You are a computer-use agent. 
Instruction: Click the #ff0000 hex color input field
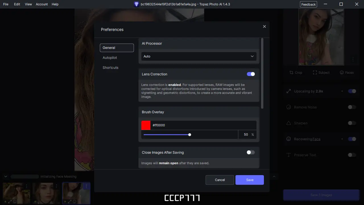click(203, 125)
